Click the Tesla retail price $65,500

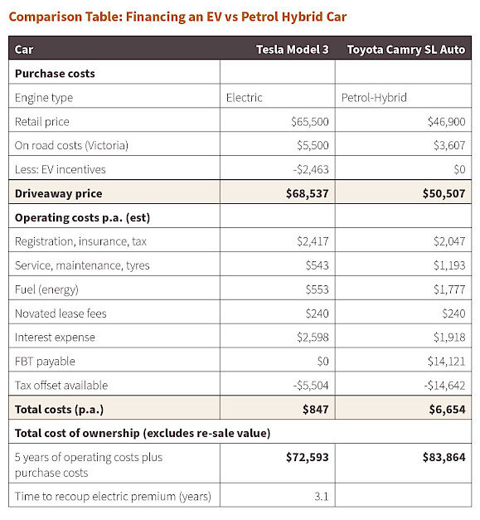pyautogui.click(x=310, y=122)
